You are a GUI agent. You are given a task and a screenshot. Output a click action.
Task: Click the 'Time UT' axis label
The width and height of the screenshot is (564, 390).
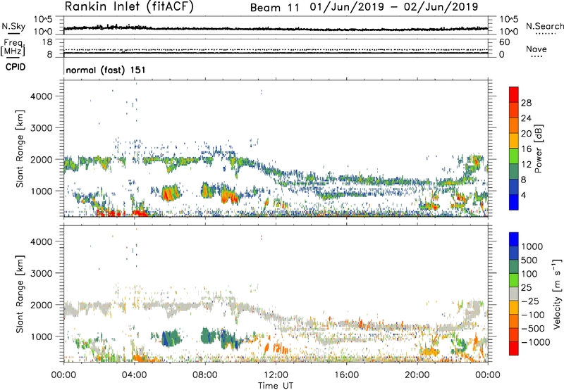pyautogui.click(x=276, y=386)
